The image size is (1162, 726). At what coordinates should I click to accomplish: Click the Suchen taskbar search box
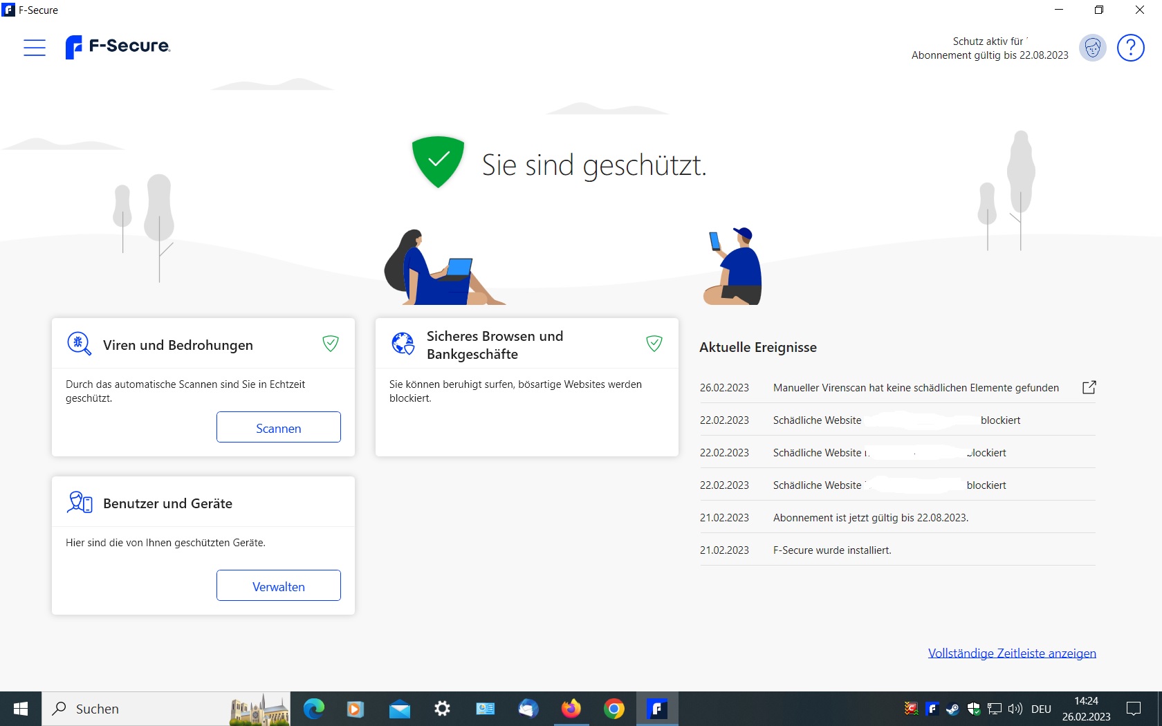(x=166, y=709)
